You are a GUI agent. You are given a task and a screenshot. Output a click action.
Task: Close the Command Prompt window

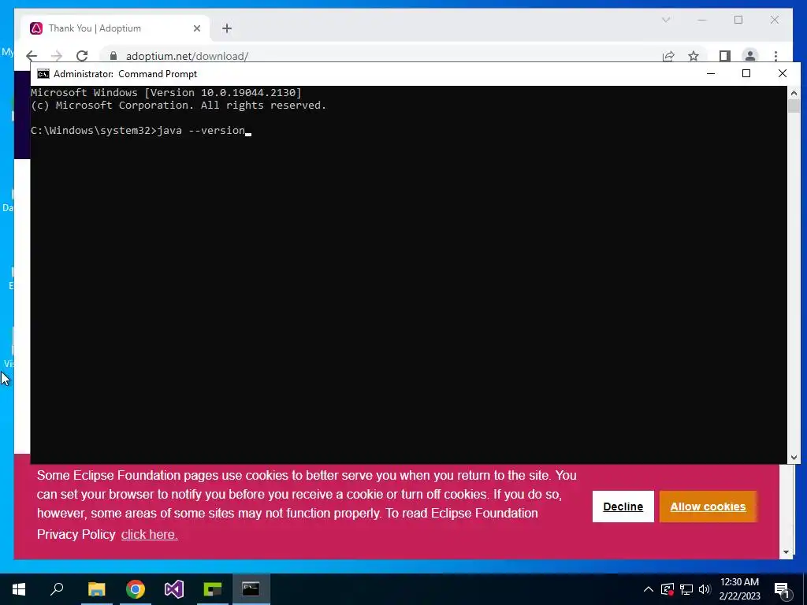[x=783, y=73]
